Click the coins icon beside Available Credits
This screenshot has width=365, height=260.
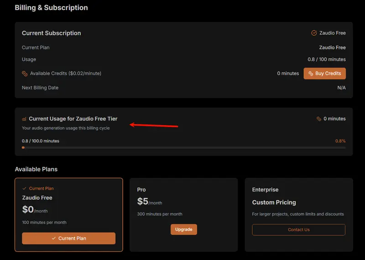[x=25, y=74]
